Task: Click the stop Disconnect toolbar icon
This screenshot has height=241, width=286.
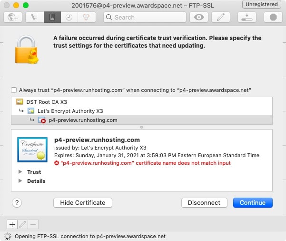Action: pyautogui.click(x=273, y=17)
